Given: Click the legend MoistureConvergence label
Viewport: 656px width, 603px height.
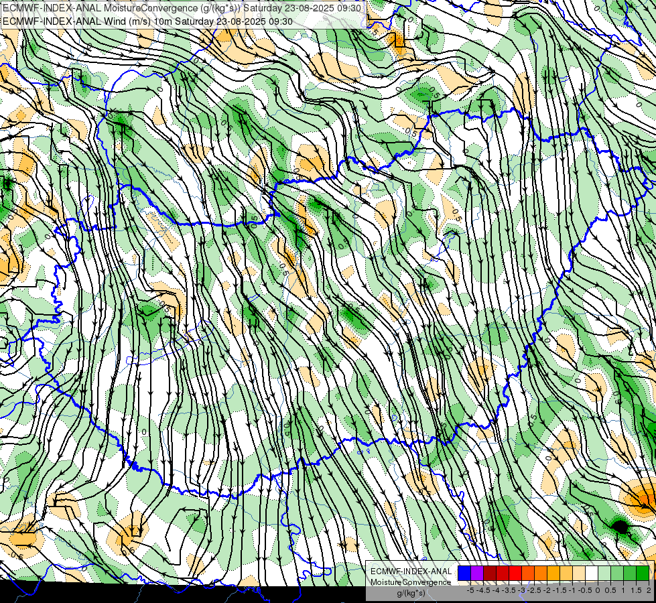Looking at the screenshot, I should pos(411,582).
